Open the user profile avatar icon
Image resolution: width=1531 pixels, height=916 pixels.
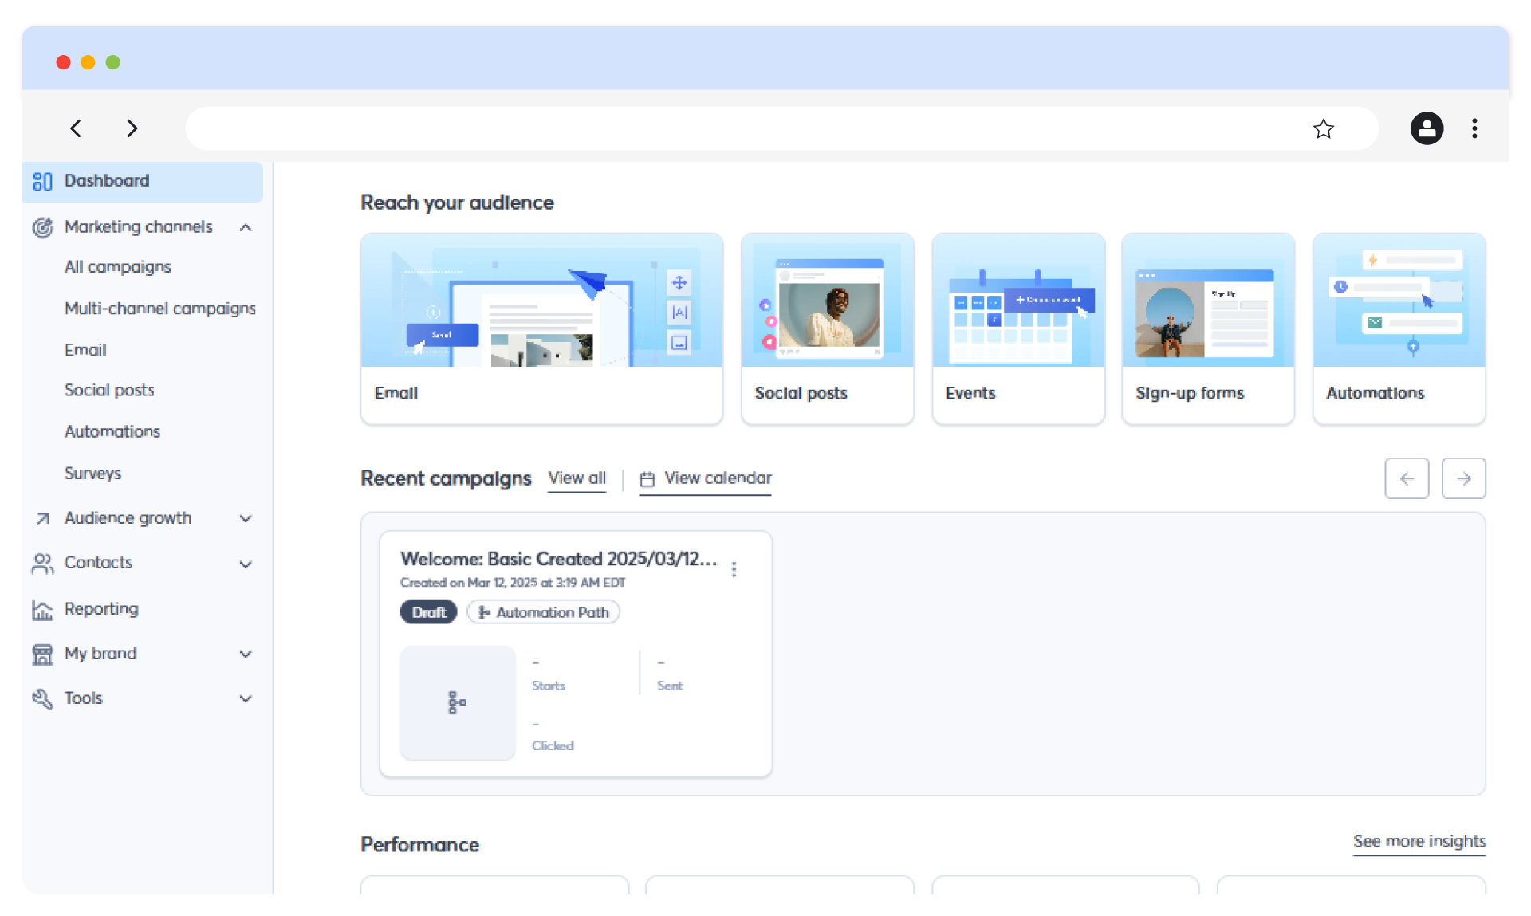point(1427,128)
